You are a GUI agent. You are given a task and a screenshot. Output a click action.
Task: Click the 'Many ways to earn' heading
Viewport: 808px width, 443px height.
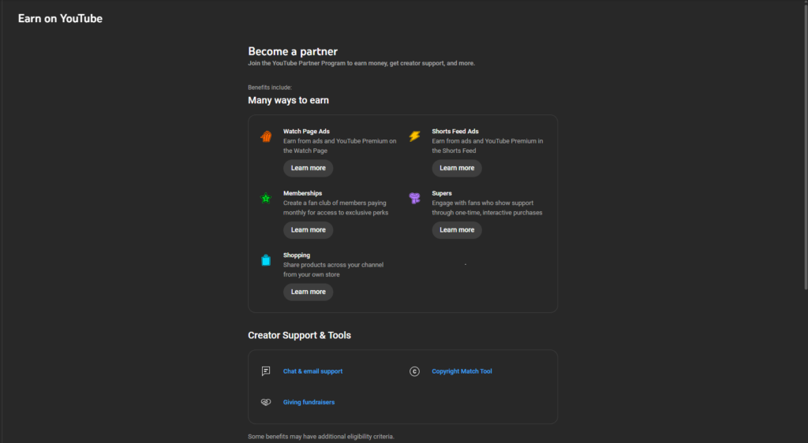[x=288, y=100]
